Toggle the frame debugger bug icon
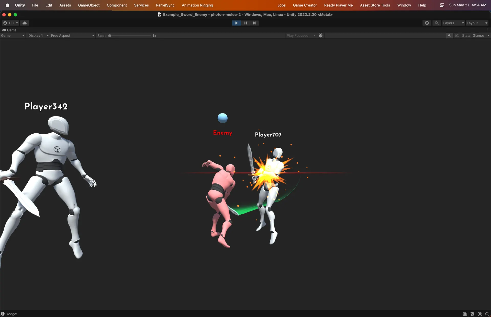 [321, 36]
